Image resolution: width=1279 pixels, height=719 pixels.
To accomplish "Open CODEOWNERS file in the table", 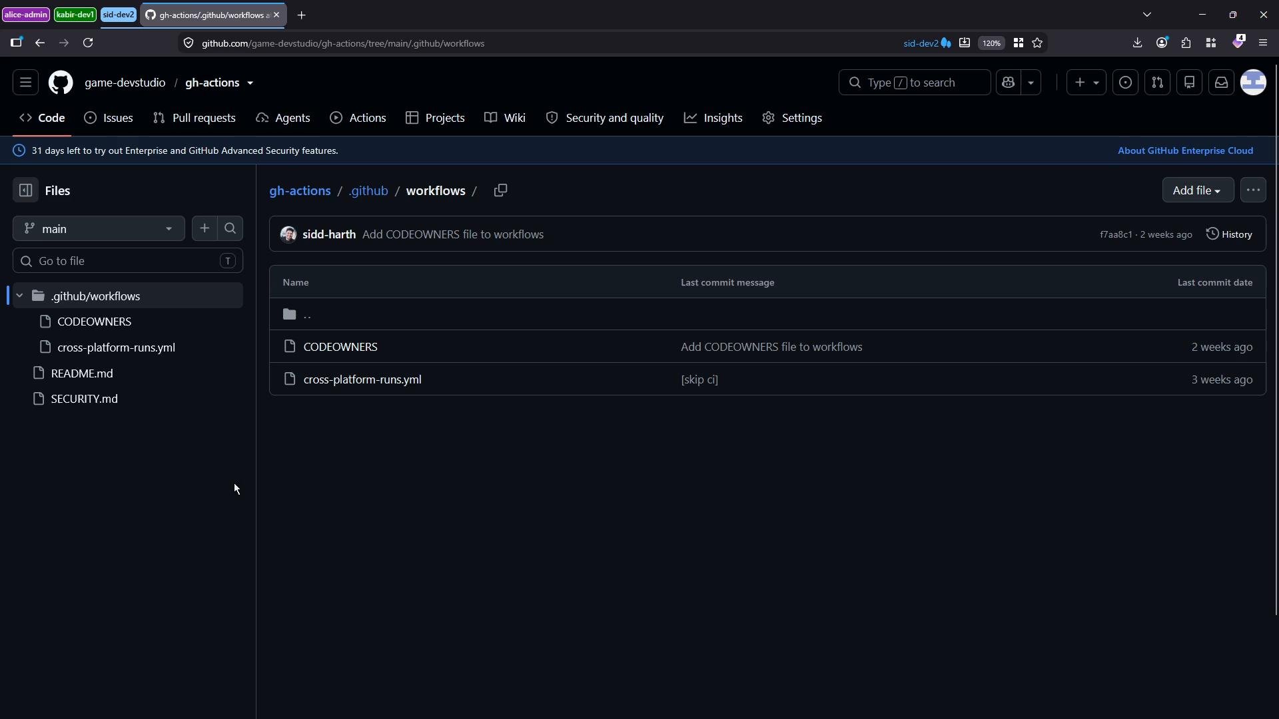I will pos(340,347).
